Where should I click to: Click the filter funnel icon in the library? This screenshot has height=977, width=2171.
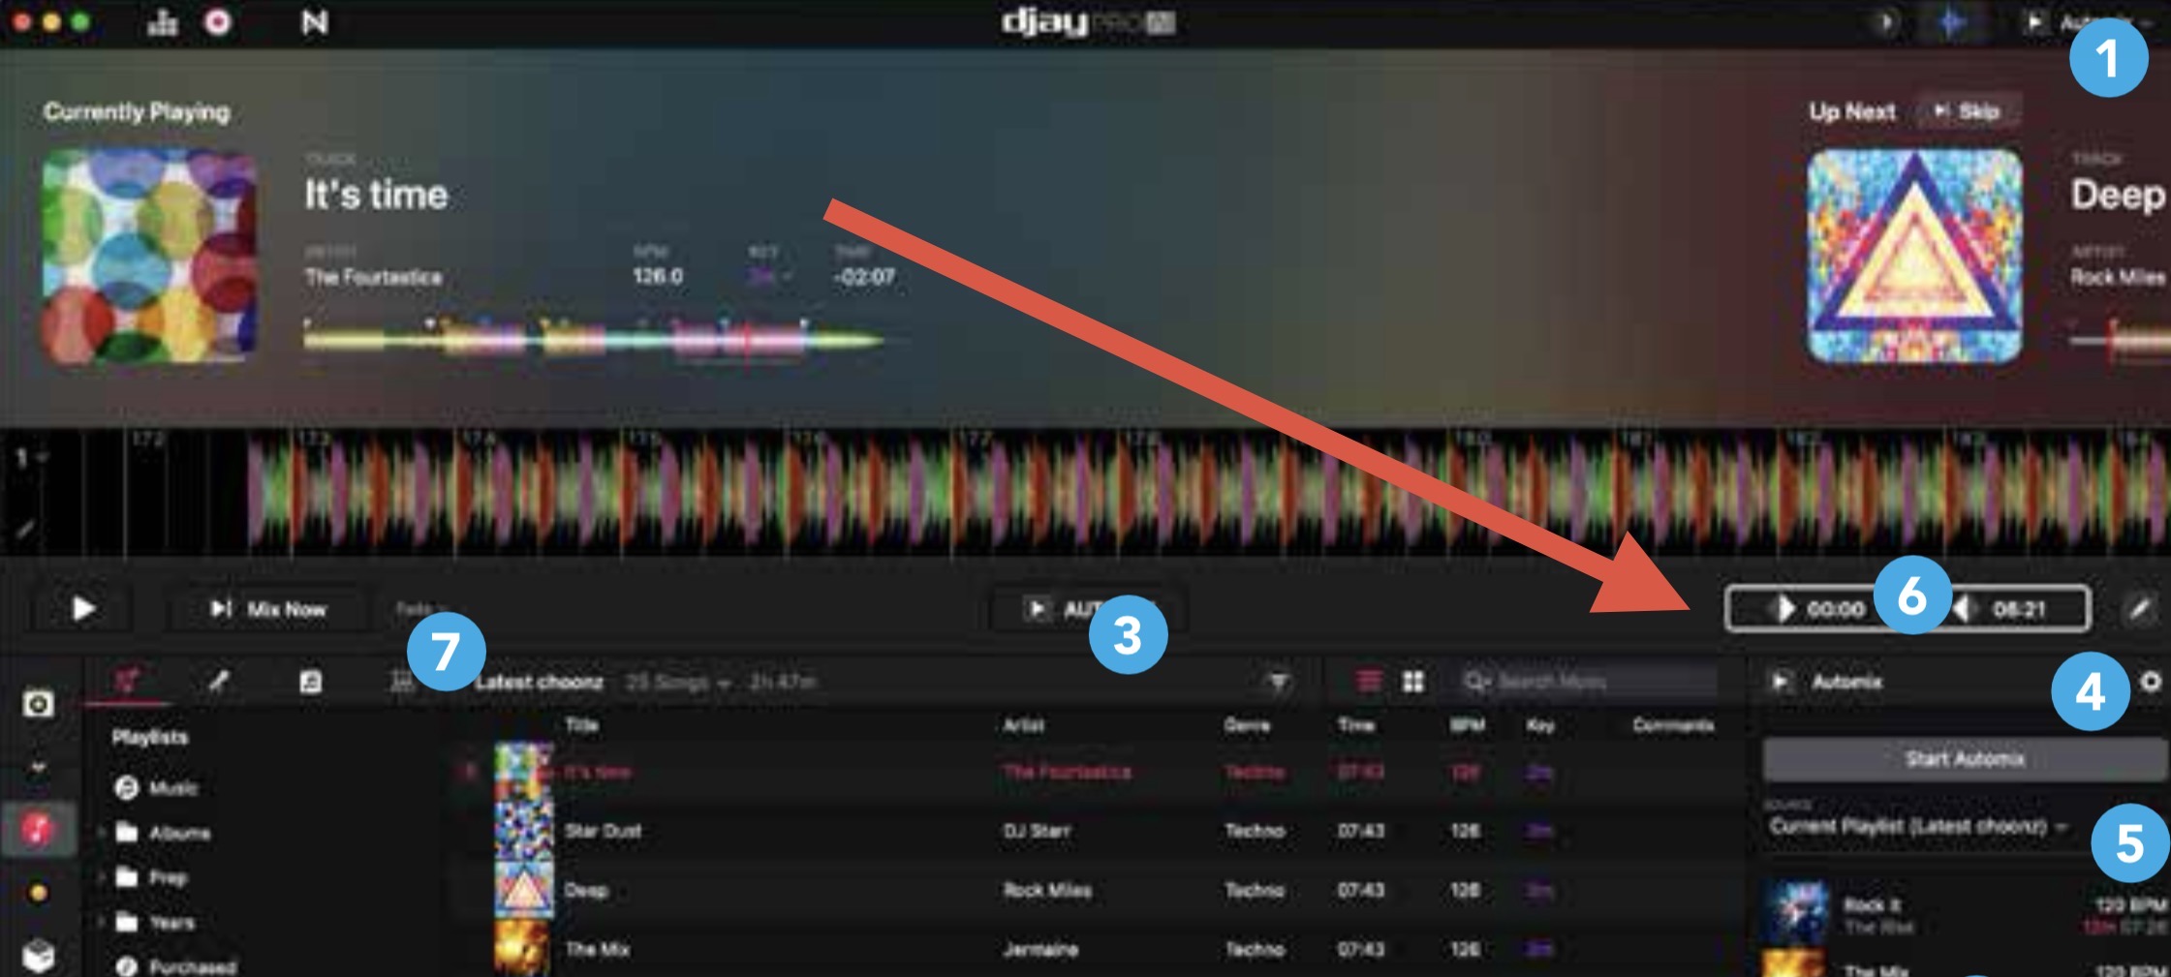[1279, 683]
